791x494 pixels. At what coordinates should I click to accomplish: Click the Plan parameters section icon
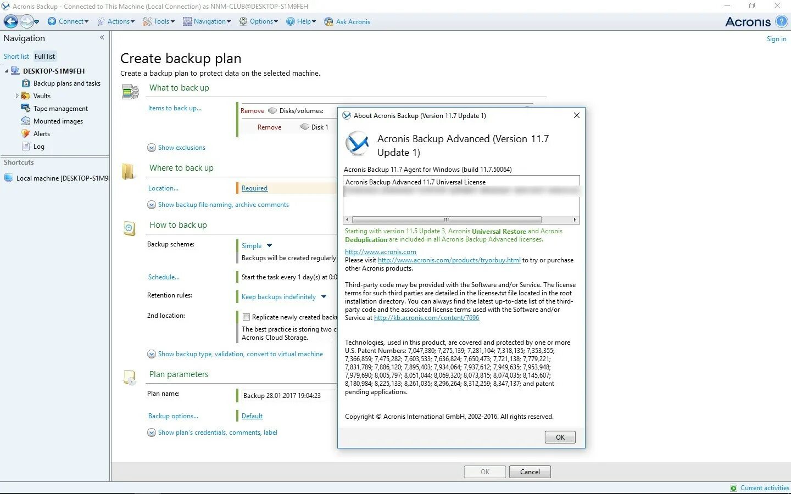click(x=129, y=378)
